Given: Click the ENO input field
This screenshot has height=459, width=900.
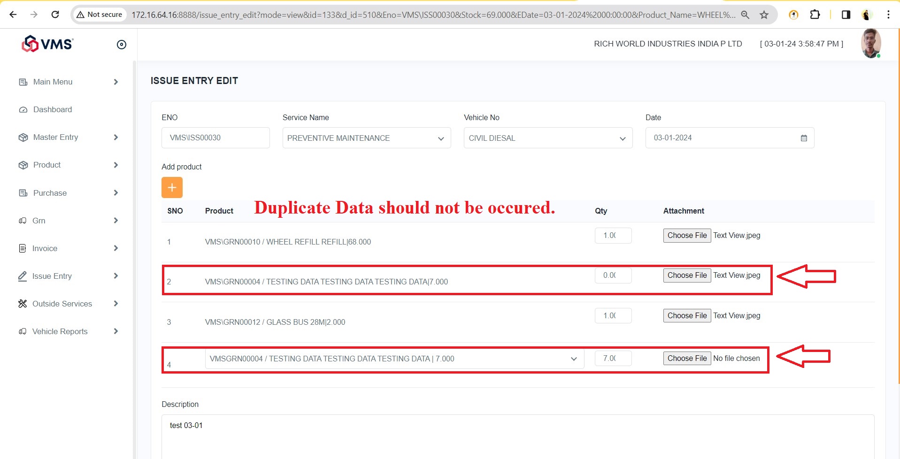Looking at the screenshot, I should (215, 138).
